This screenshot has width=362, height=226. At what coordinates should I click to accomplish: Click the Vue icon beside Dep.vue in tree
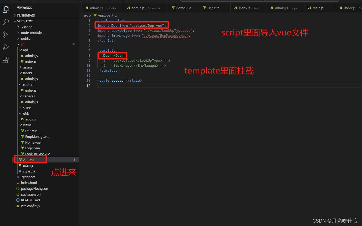[23, 131]
